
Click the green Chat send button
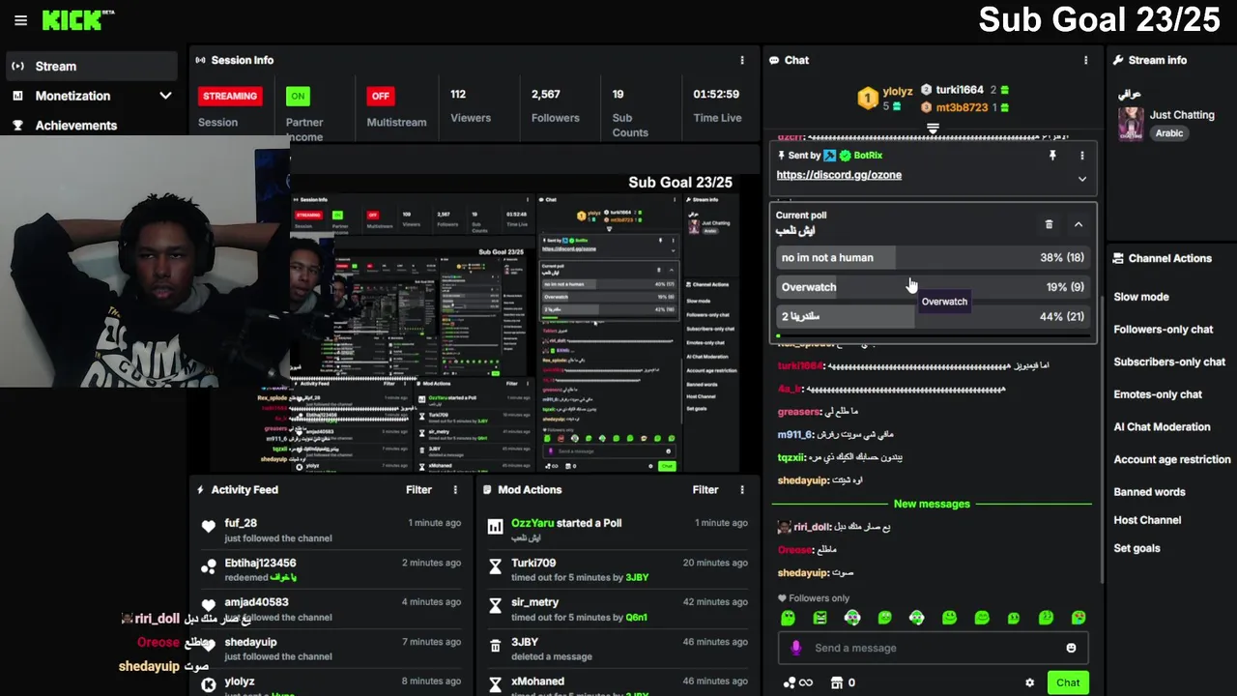(x=1068, y=682)
